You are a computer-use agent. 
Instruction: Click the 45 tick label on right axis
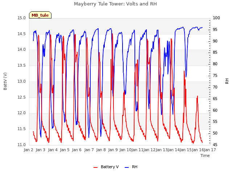click(215, 145)
